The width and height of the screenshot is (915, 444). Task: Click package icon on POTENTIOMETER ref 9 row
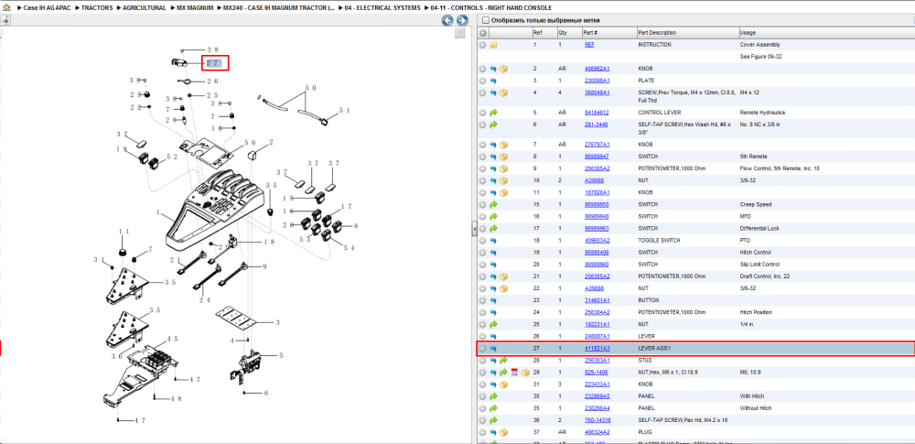503,168
